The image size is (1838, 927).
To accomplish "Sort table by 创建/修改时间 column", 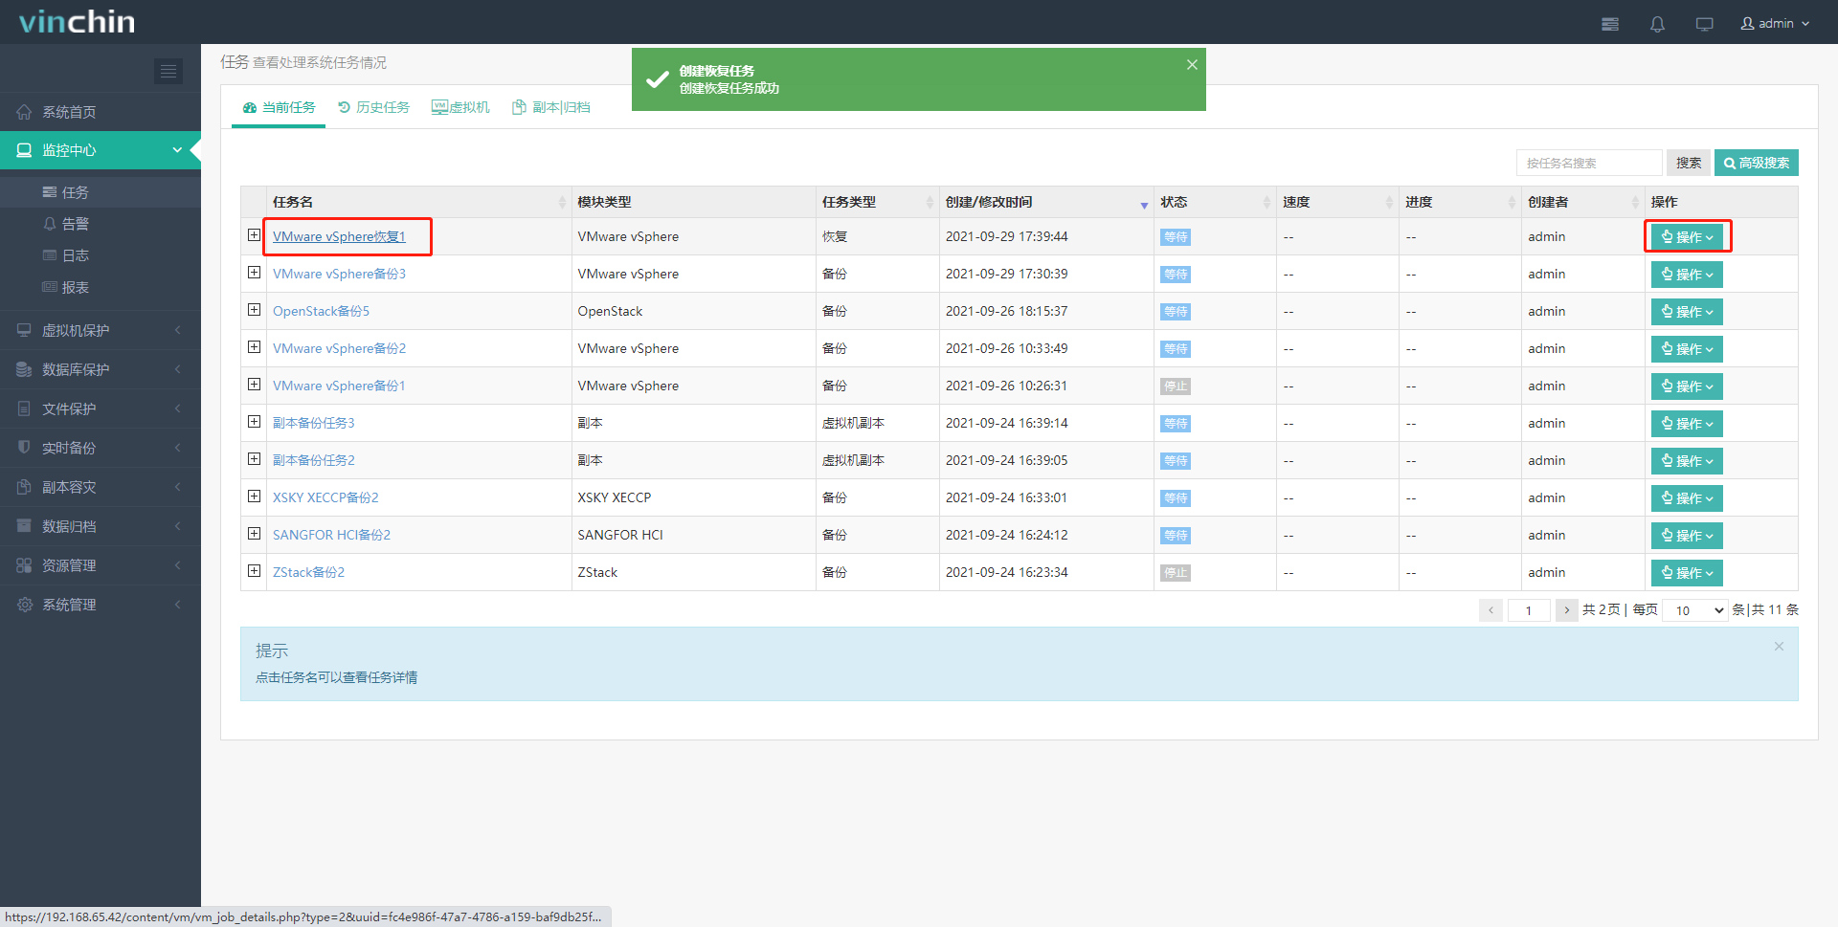I will (x=1046, y=202).
